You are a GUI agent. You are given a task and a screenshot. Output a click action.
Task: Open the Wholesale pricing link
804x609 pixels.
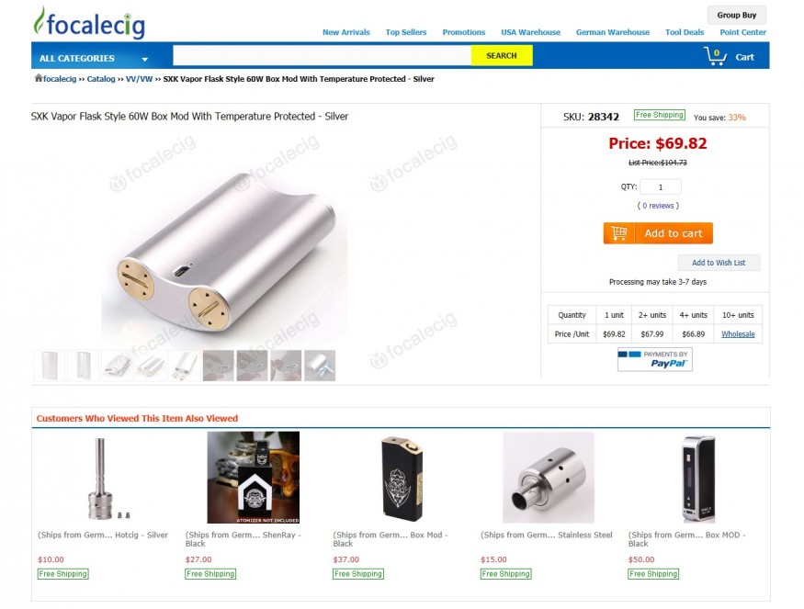tap(738, 334)
